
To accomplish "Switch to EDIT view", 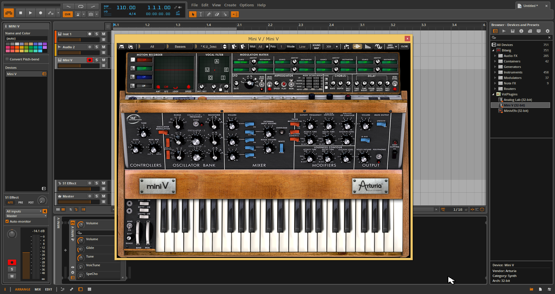I will (x=49, y=289).
